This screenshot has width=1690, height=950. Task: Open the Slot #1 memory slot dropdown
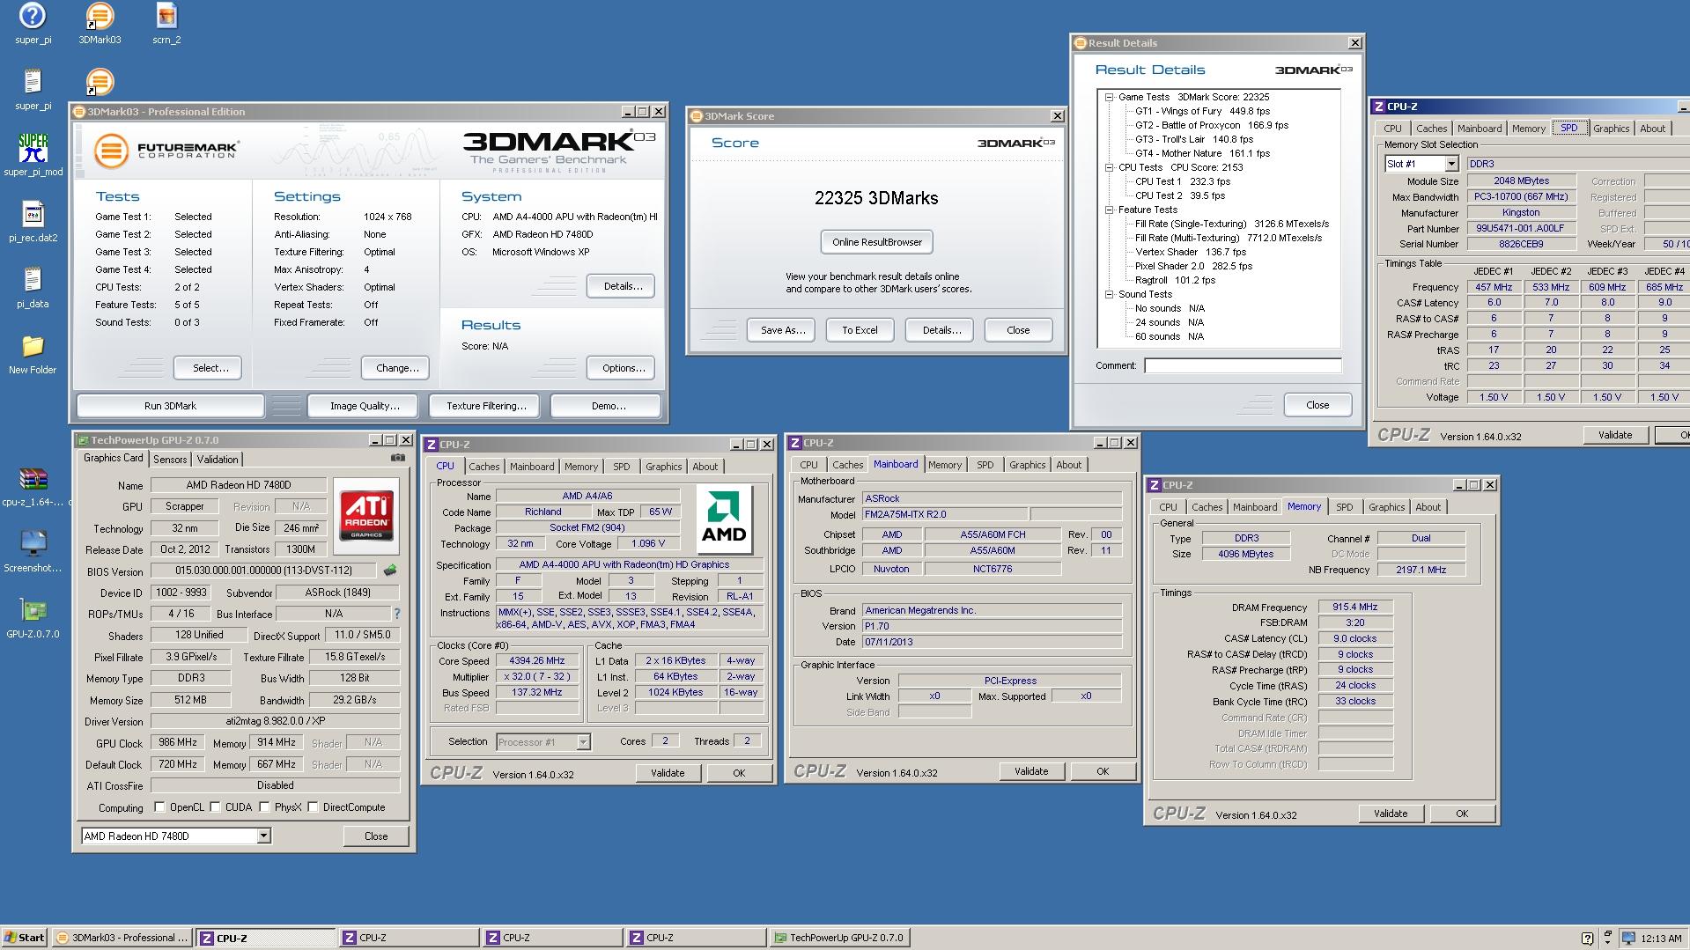click(1450, 164)
